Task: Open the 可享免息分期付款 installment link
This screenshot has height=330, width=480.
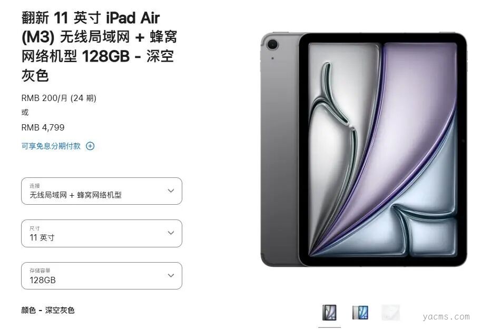Action: [51, 146]
